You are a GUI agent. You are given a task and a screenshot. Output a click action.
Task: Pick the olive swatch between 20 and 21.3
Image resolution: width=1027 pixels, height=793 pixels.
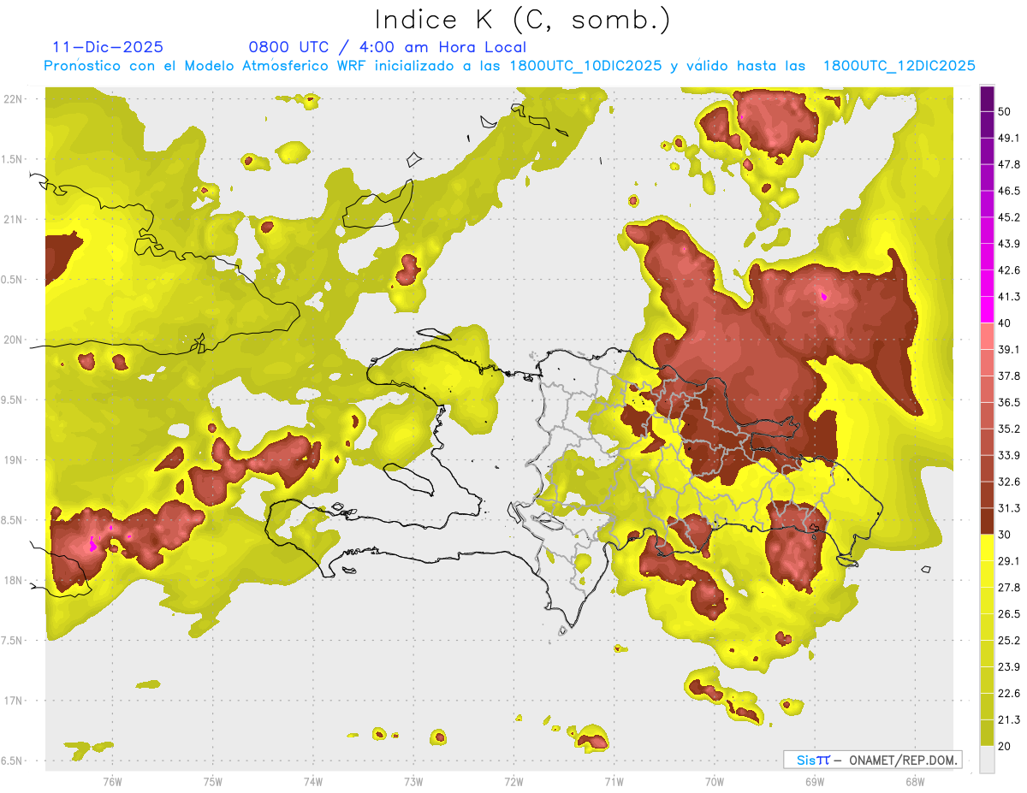988,733
